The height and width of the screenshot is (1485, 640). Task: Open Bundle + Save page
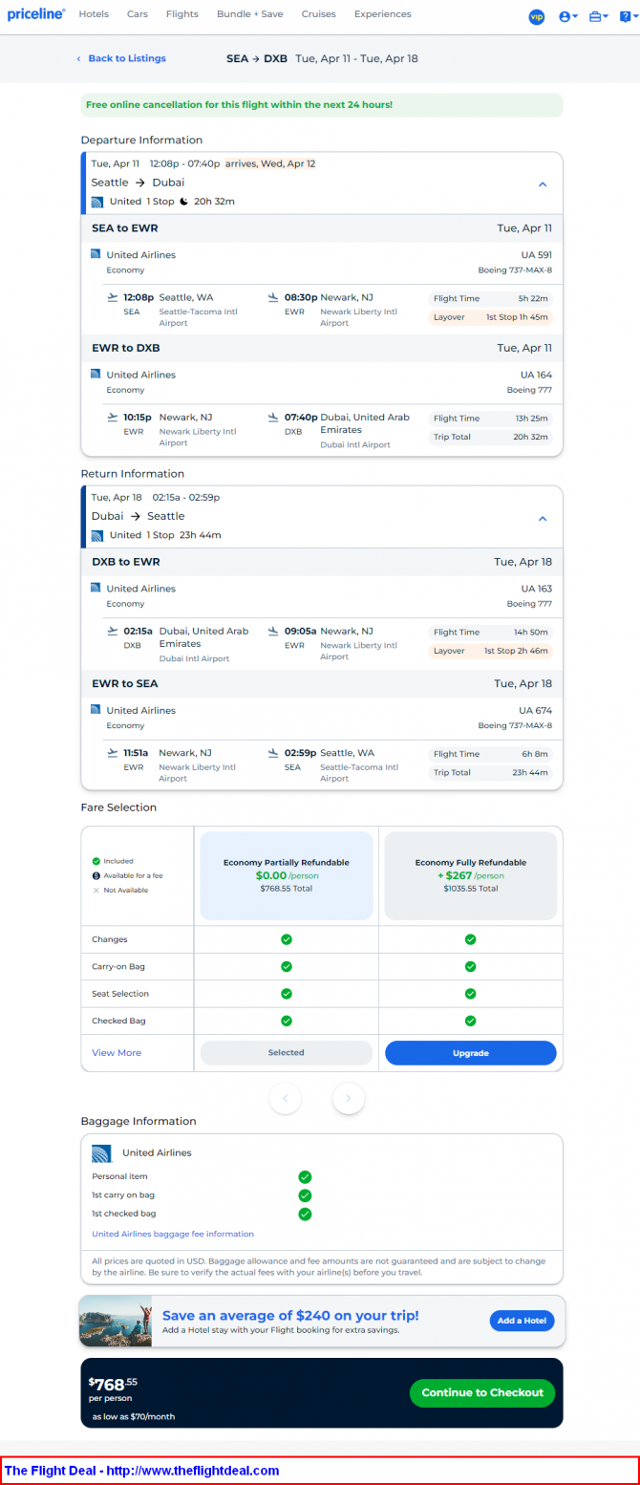coord(249,14)
